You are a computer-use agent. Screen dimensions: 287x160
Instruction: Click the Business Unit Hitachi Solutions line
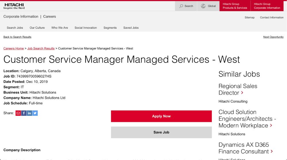(30, 93)
